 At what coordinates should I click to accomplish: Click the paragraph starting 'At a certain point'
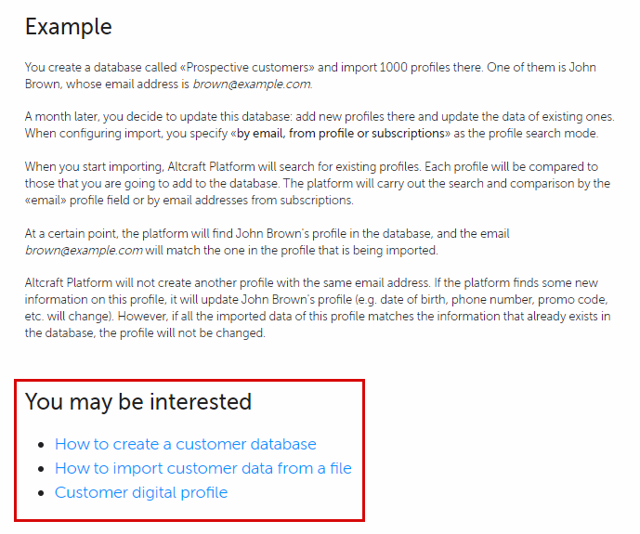[x=267, y=241]
